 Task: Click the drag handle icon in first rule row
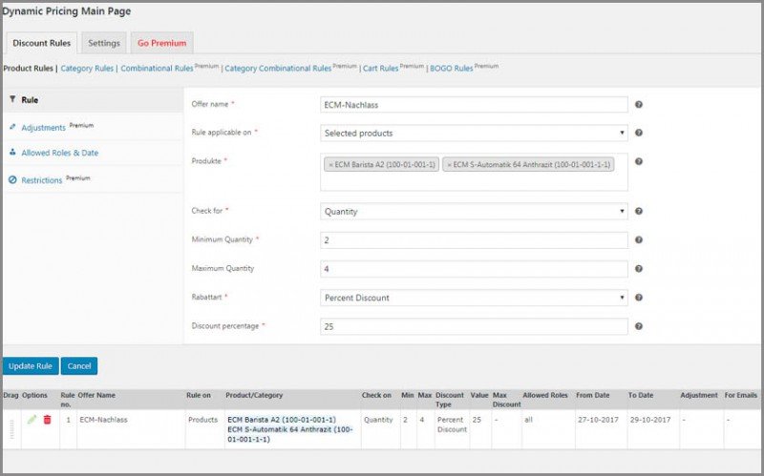tap(12, 428)
